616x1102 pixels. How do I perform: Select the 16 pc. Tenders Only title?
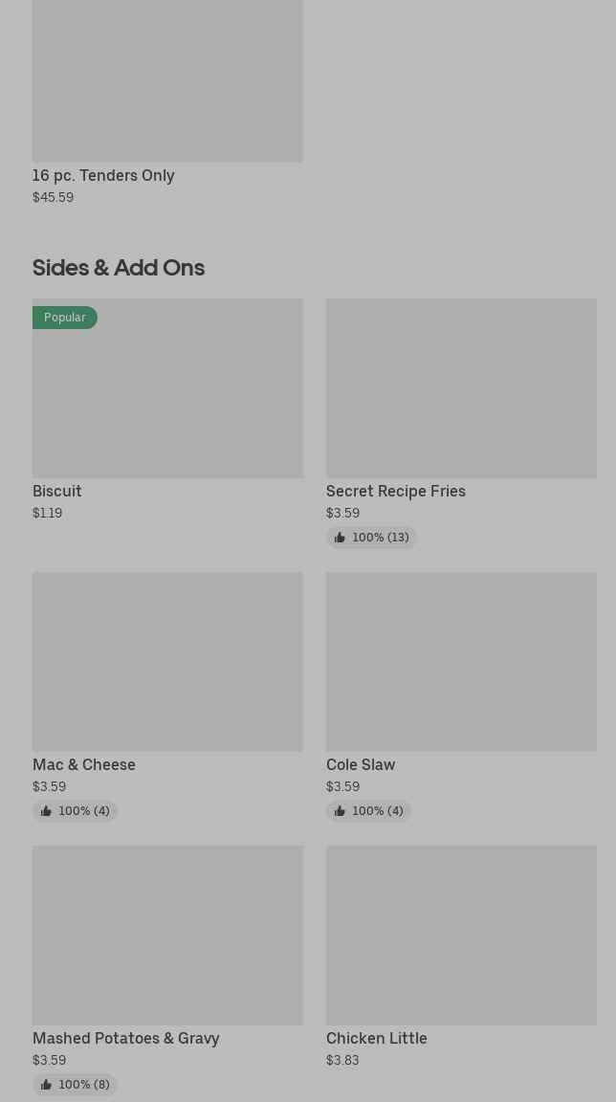[103, 176]
